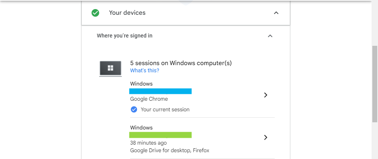Select the 5 sessions on Windows computer(s) title
Screen dimensions: 378x159
pos(181,63)
